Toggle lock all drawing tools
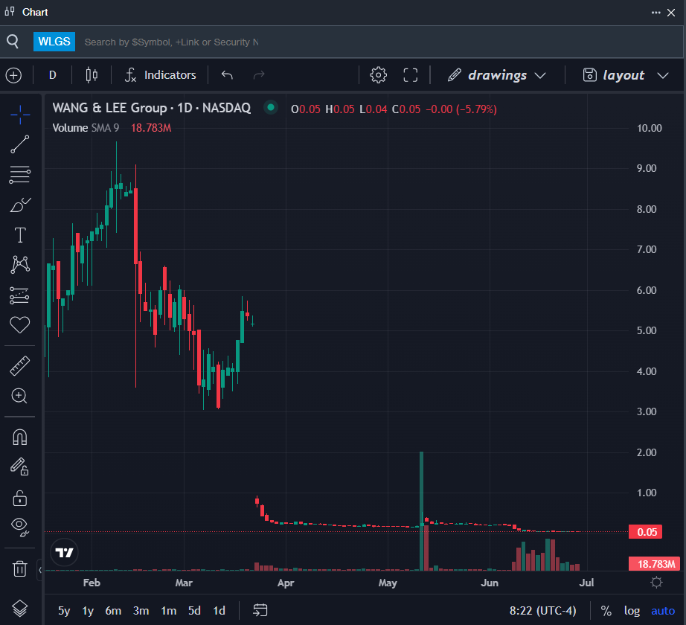Screen dimensions: 686x625 19,498
